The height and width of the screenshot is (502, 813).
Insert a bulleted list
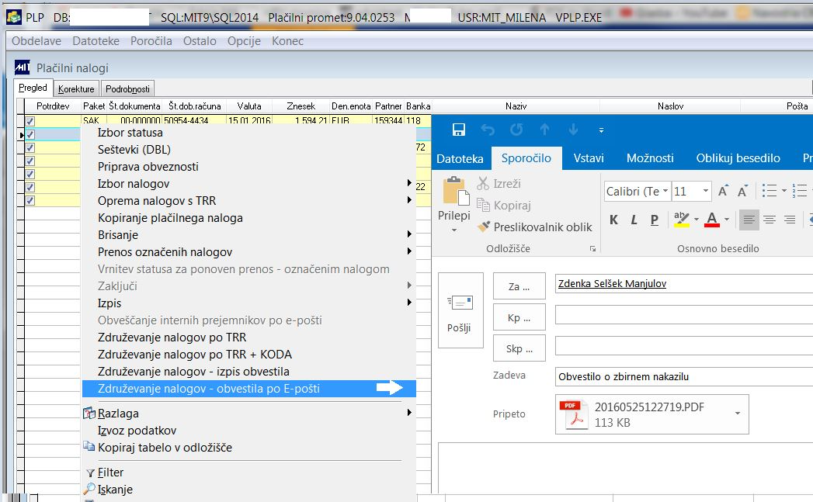pos(770,191)
